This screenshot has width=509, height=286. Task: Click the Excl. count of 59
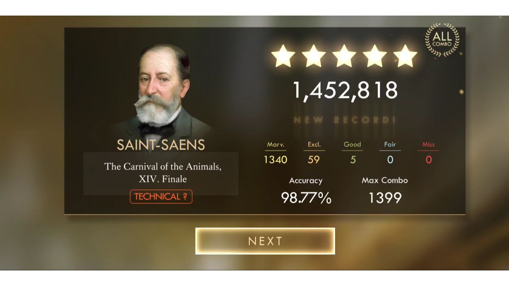click(x=314, y=160)
